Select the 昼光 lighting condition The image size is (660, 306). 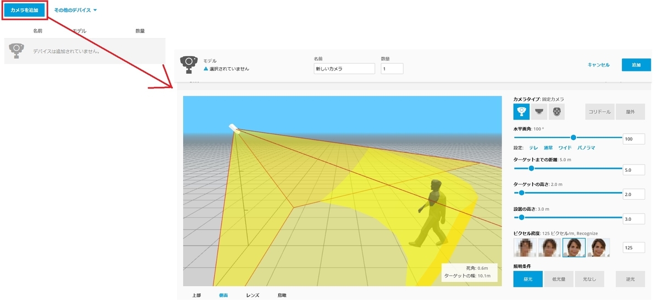pyautogui.click(x=528, y=279)
